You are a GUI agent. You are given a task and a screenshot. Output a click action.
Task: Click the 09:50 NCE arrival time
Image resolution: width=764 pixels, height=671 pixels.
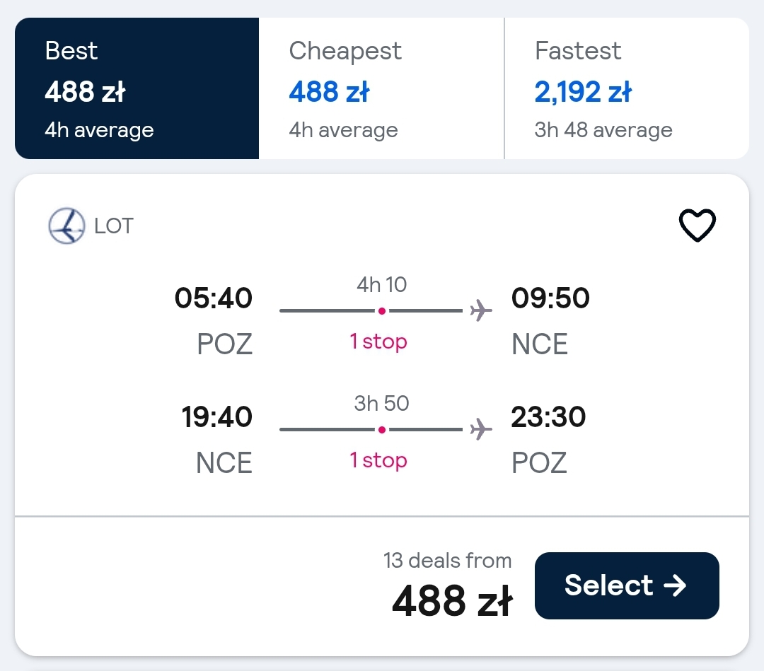(550, 298)
